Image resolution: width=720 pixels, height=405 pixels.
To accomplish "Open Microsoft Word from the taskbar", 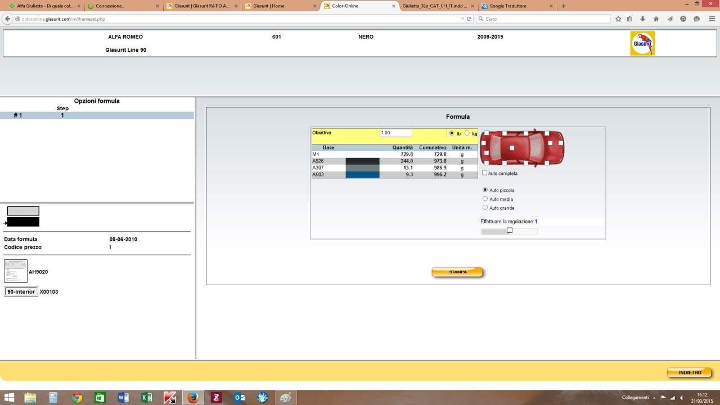I will 123,398.
